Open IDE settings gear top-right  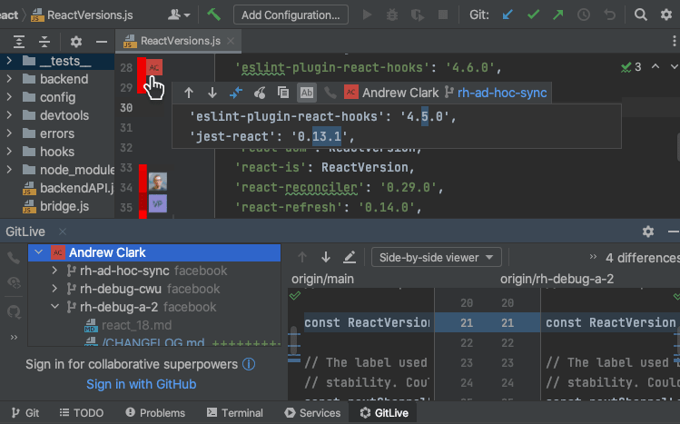[x=666, y=15]
